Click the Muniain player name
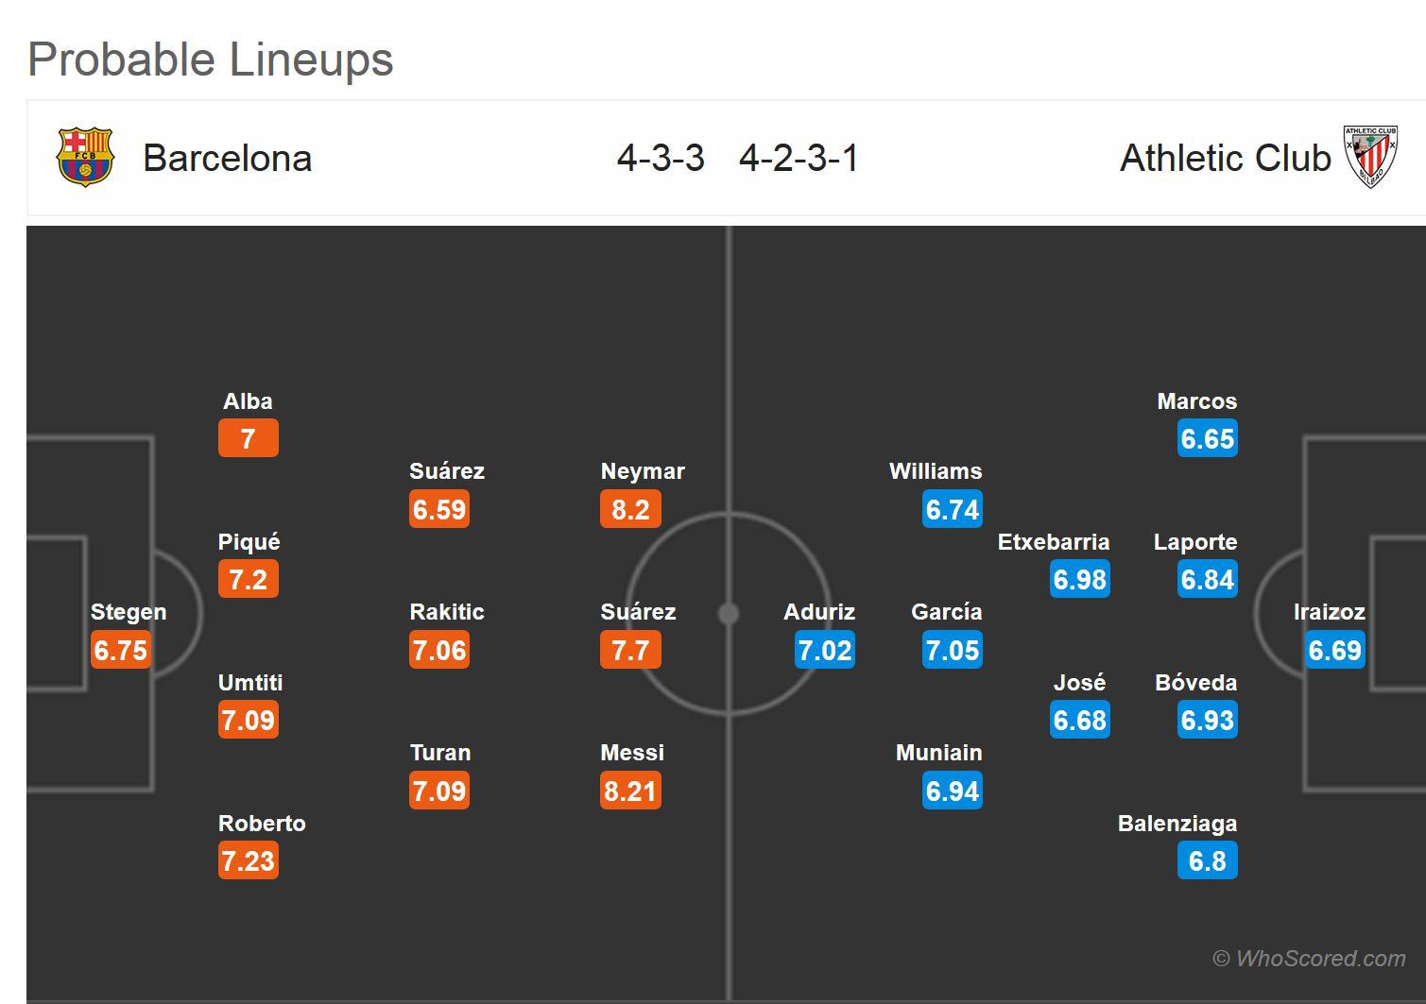This screenshot has width=1426, height=1004. pyautogui.click(x=938, y=752)
